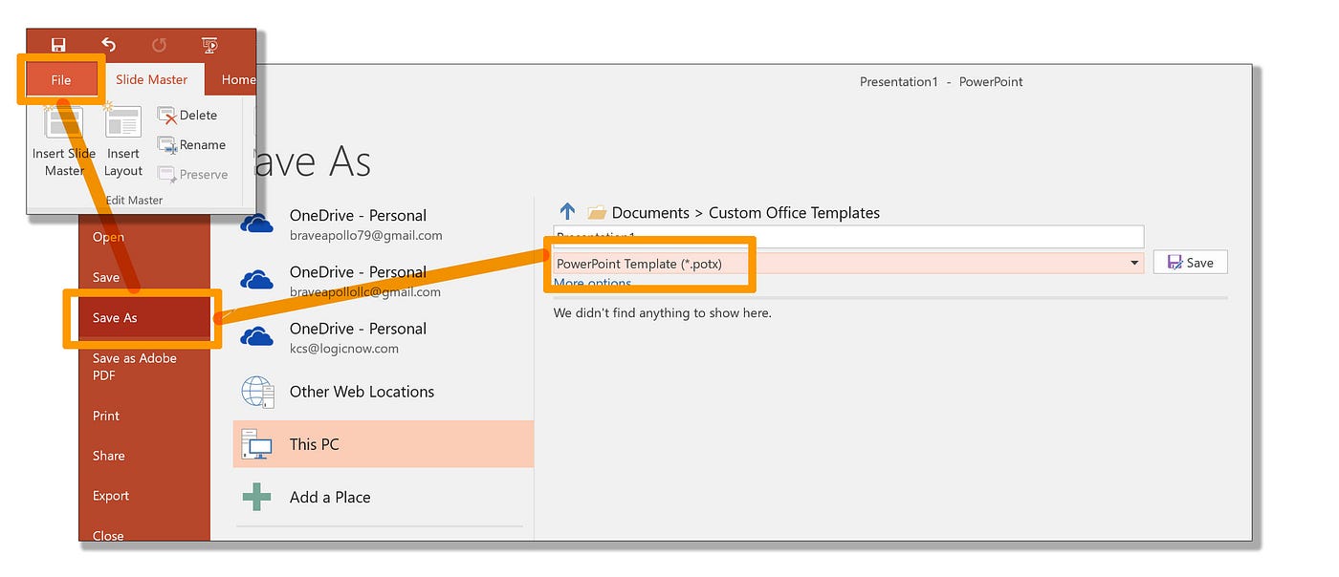
Task: Select This PC location
Action: tap(383, 444)
